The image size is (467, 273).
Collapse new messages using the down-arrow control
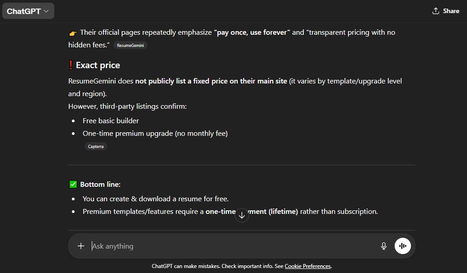pos(242,215)
